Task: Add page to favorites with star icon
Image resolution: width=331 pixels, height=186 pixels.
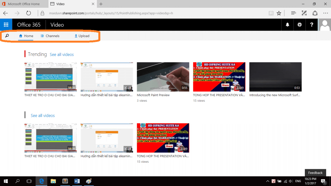Action: [279, 13]
